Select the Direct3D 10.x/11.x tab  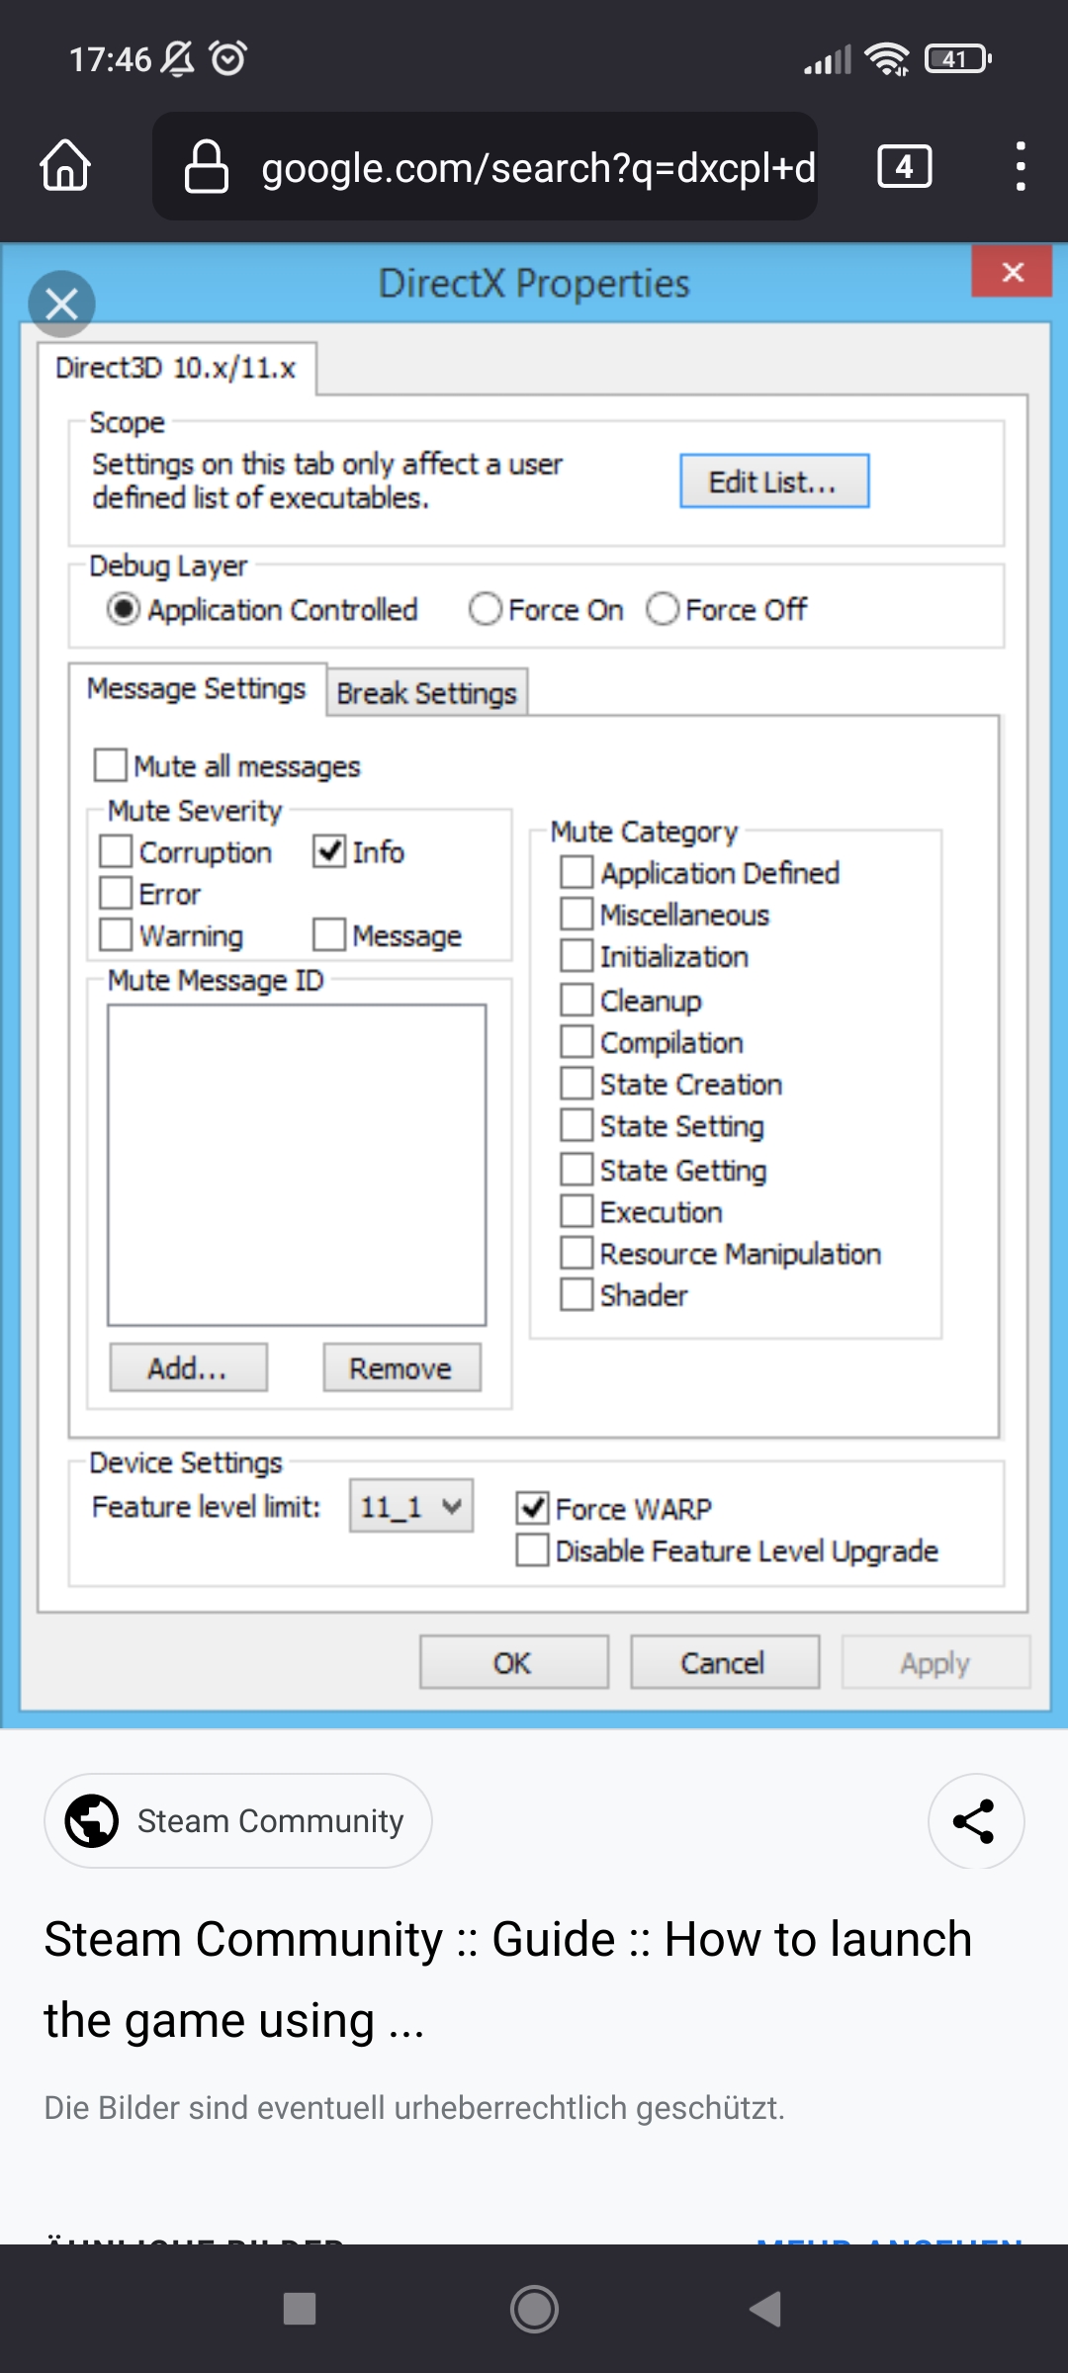[x=176, y=369]
